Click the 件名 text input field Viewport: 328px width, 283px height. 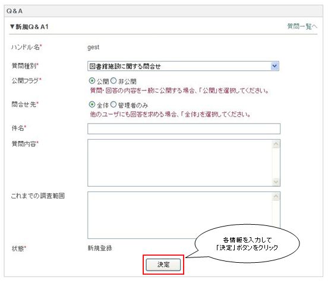point(184,128)
